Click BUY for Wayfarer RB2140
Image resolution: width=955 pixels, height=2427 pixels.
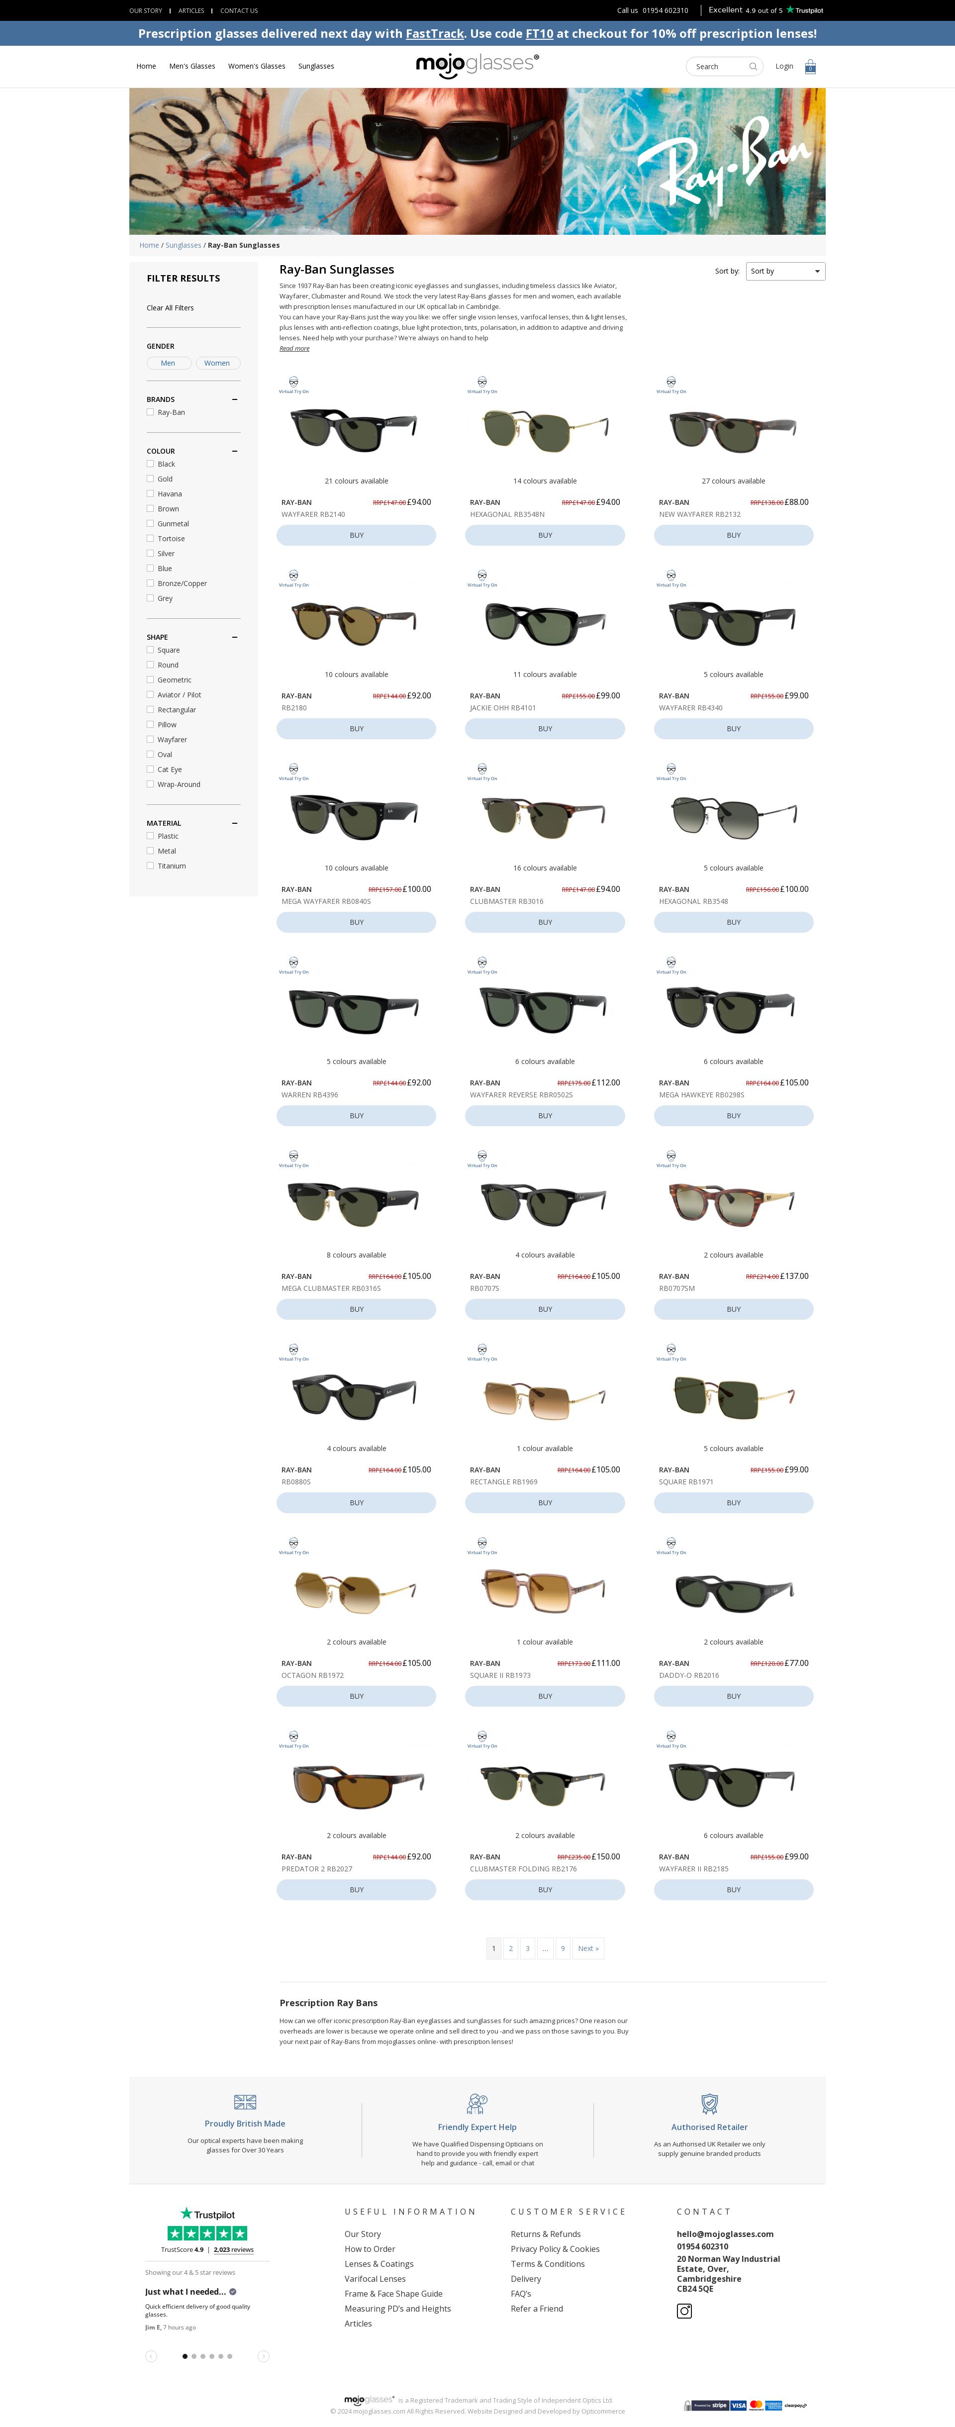click(356, 535)
